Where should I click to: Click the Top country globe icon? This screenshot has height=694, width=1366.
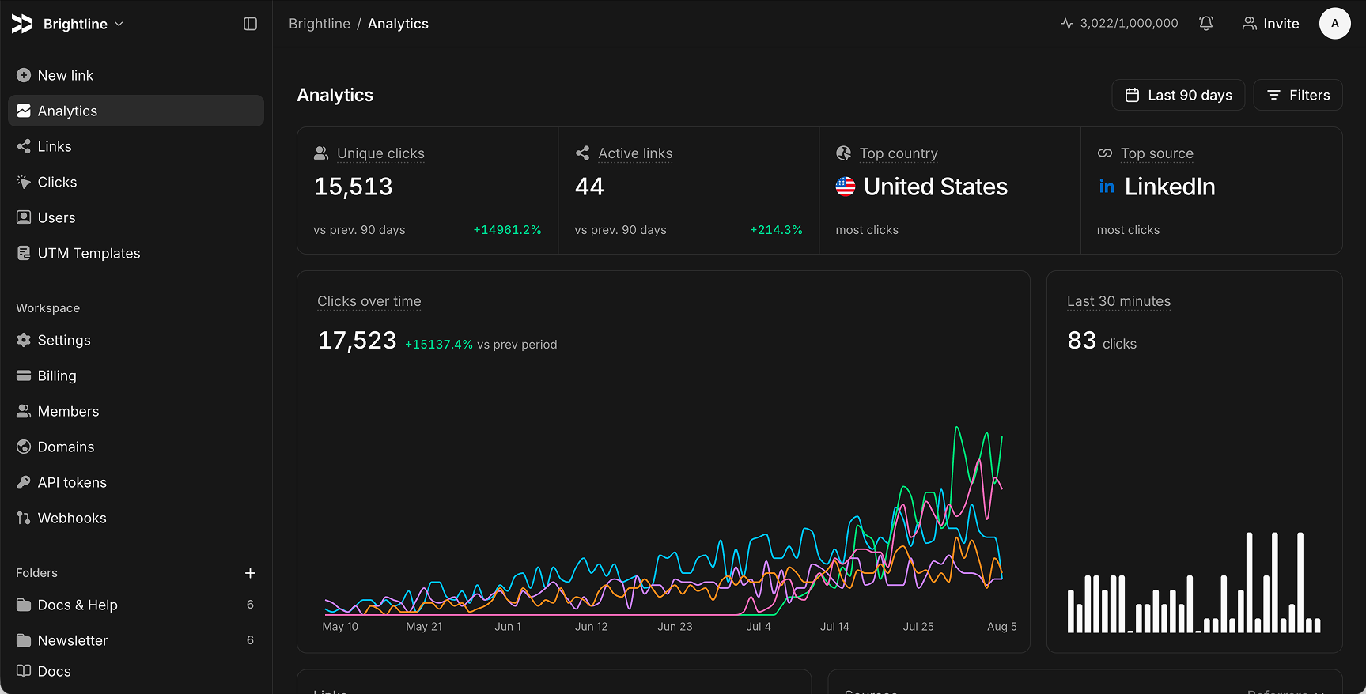tap(844, 153)
